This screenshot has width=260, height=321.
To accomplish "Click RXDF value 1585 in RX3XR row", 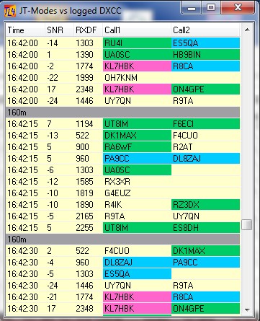I will coord(84,182).
